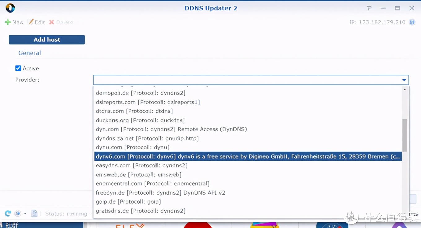
Task: Click the refresh icon in status bar
Action: point(8,213)
